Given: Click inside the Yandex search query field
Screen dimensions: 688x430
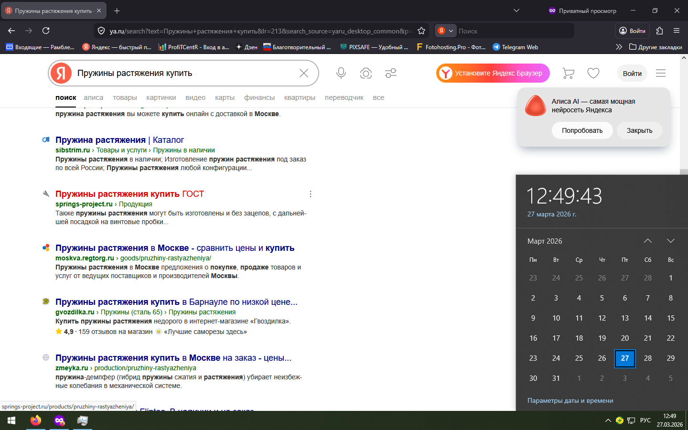Looking at the screenshot, I should click(x=184, y=73).
